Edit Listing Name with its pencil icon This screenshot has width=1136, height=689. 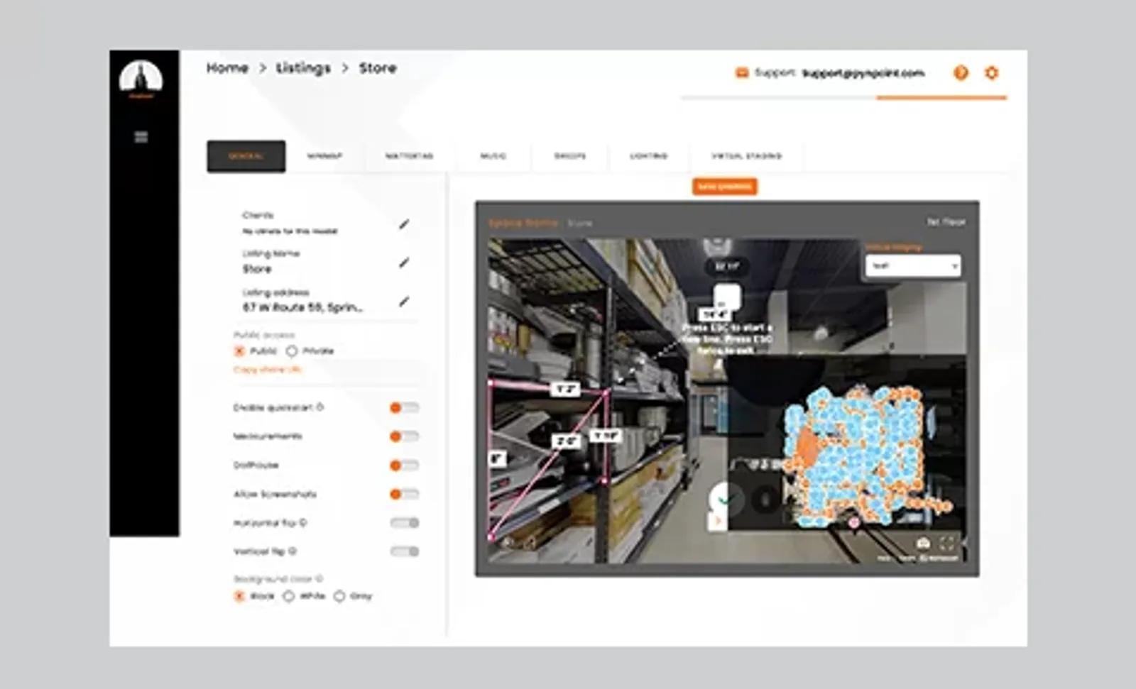(x=404, y=263)
